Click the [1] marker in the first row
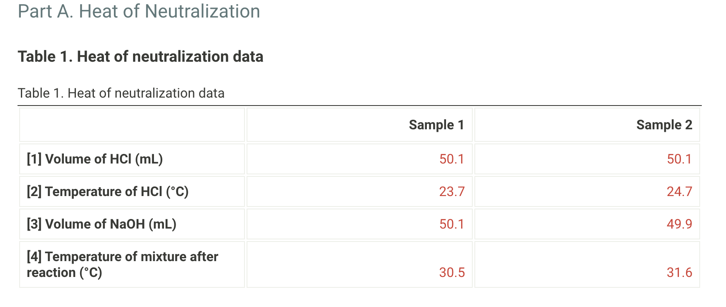 coord(34,159)
